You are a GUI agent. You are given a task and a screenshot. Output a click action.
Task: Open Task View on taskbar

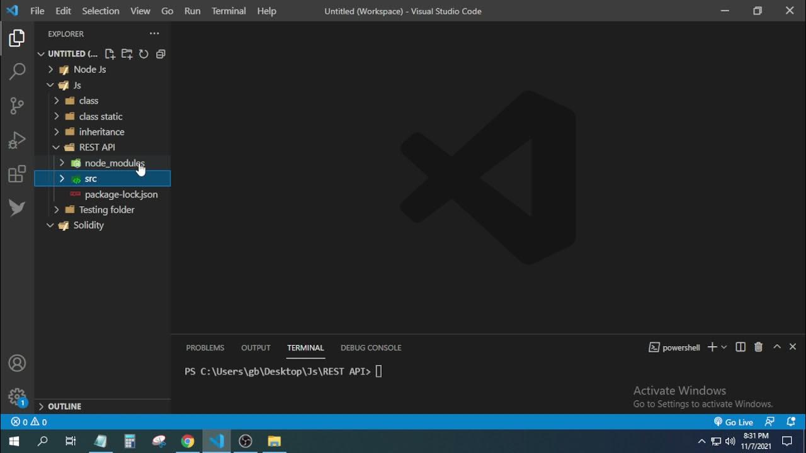click(71, 441)
